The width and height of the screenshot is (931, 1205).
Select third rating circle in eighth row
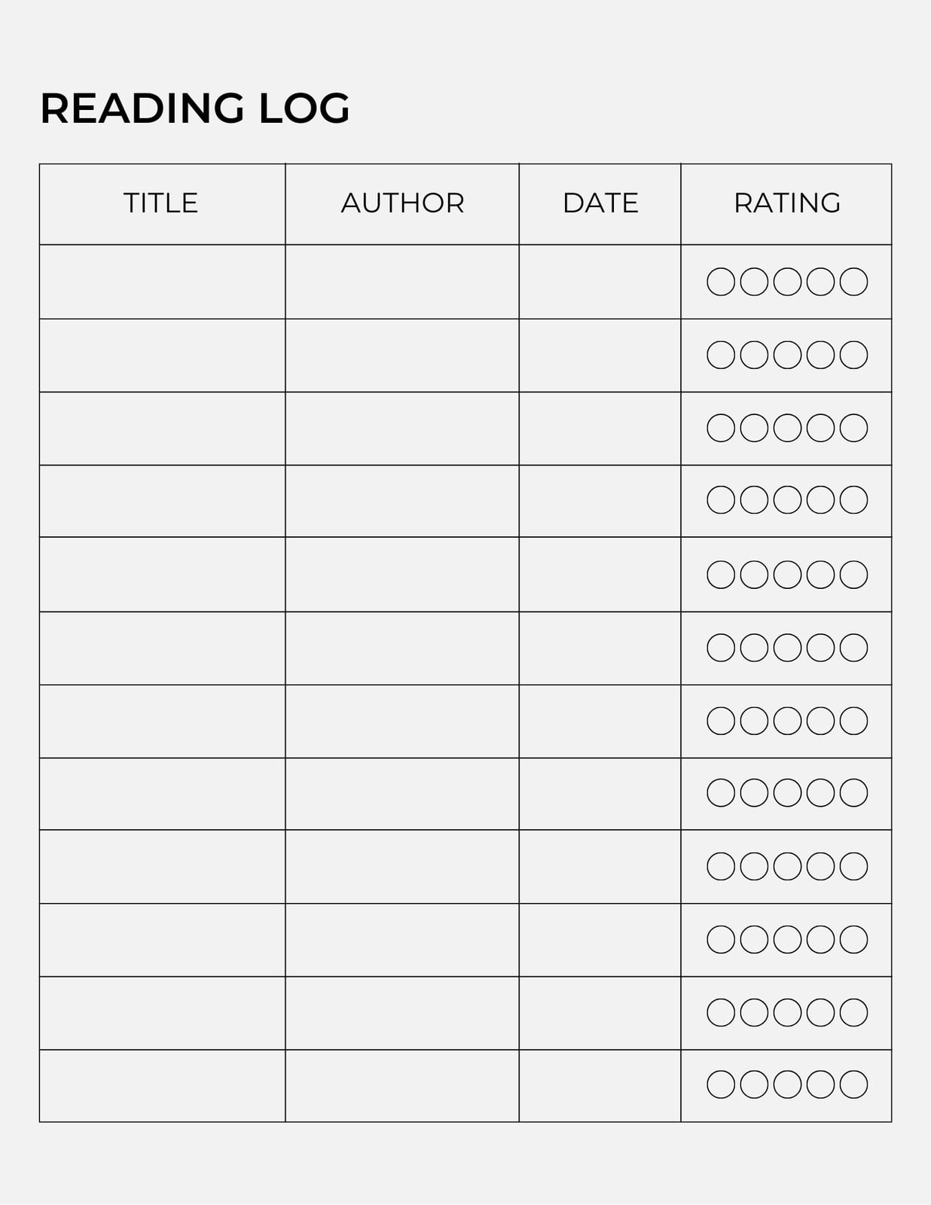[x=787, y=792]
